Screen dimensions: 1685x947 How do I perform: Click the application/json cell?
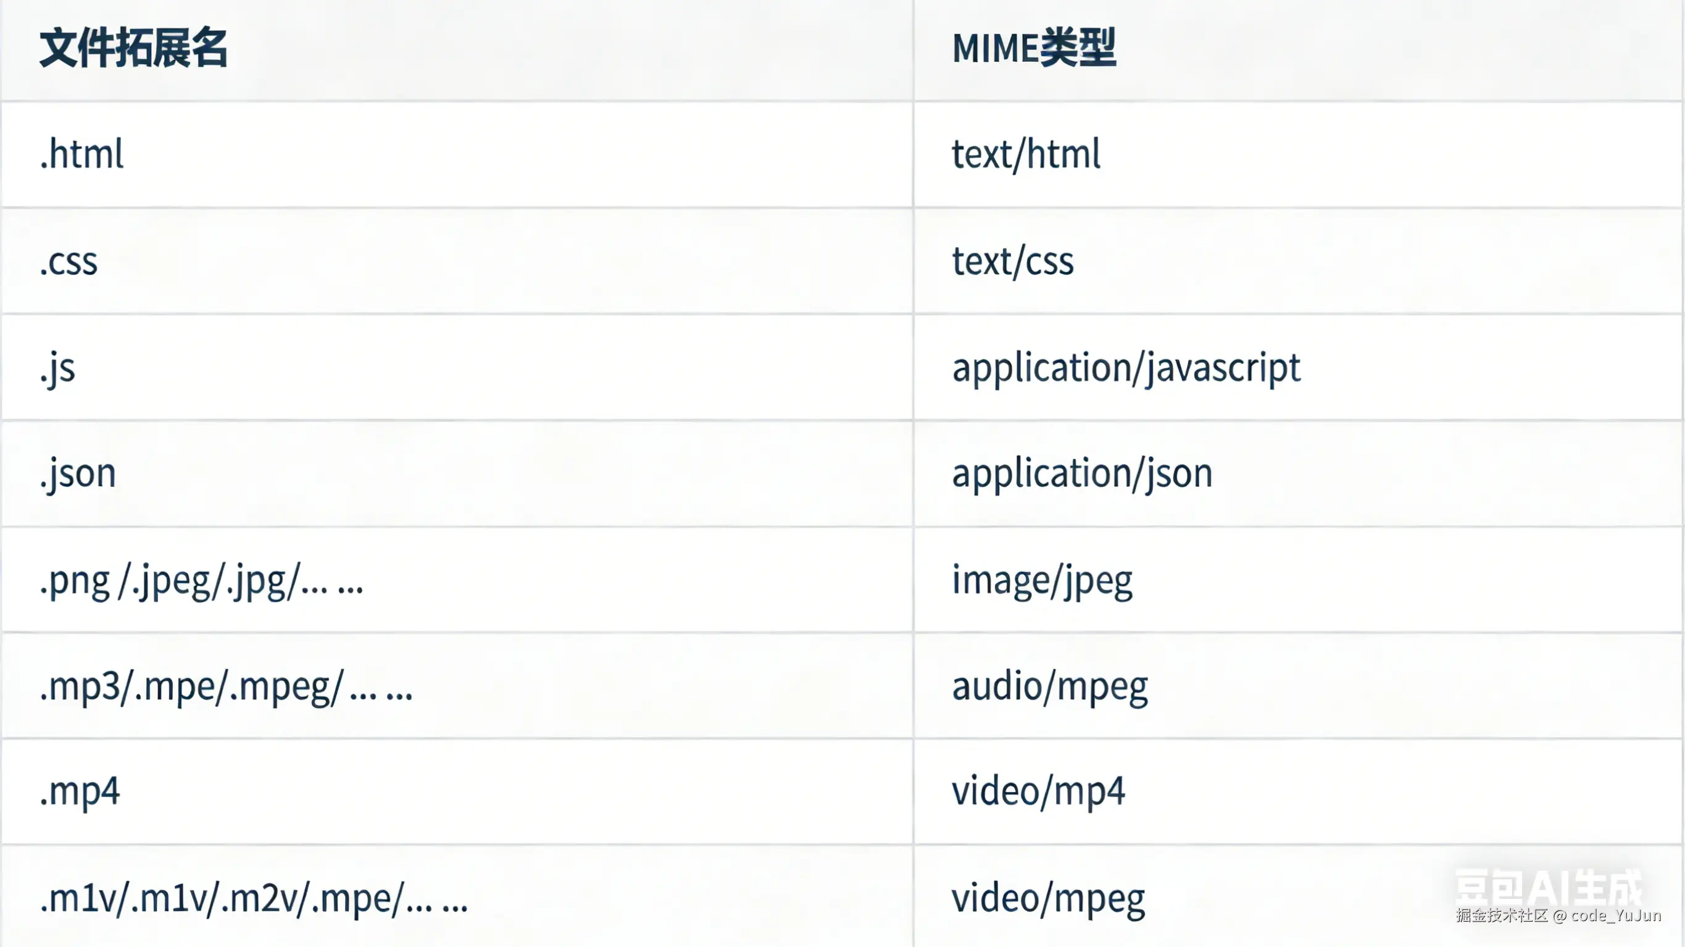(1081, 474)
